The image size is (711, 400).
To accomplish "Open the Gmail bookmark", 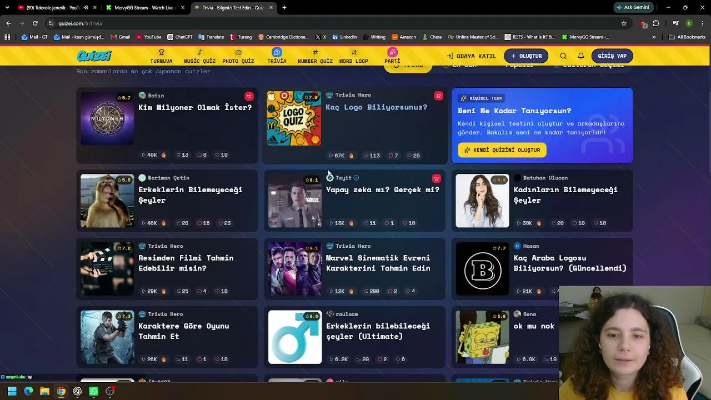I will [x=121, y=37].
